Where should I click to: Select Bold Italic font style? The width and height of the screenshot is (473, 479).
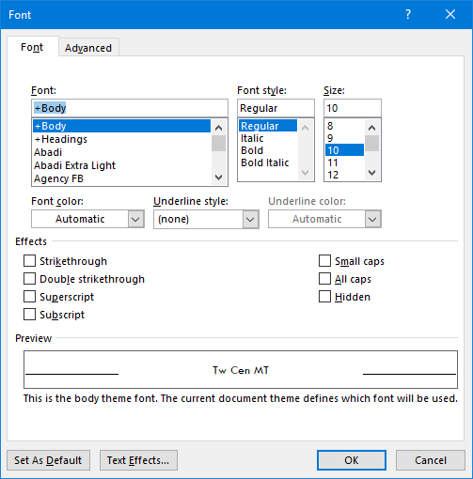(x=268, y=162)
